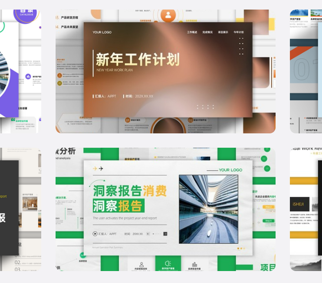322x283 pixels.
Task: Open the dark grey report template card
Action: 21,209
